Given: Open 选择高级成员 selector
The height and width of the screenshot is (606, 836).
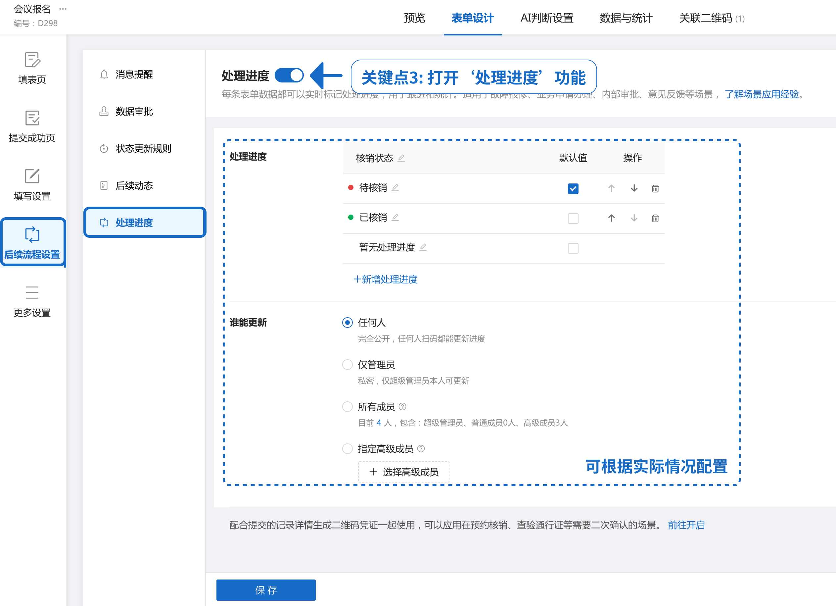Looking at the screenshot, I should click(404, 472).
